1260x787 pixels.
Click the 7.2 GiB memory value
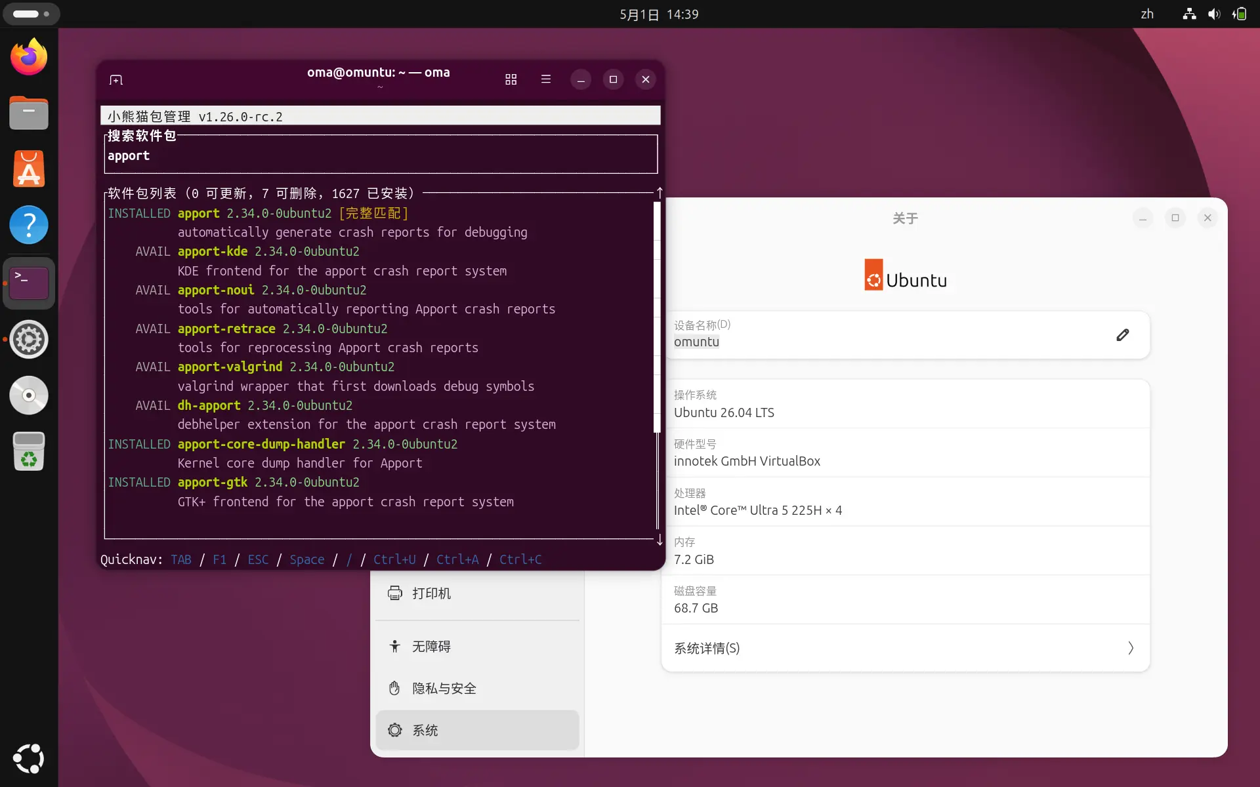tap(694, 559)
